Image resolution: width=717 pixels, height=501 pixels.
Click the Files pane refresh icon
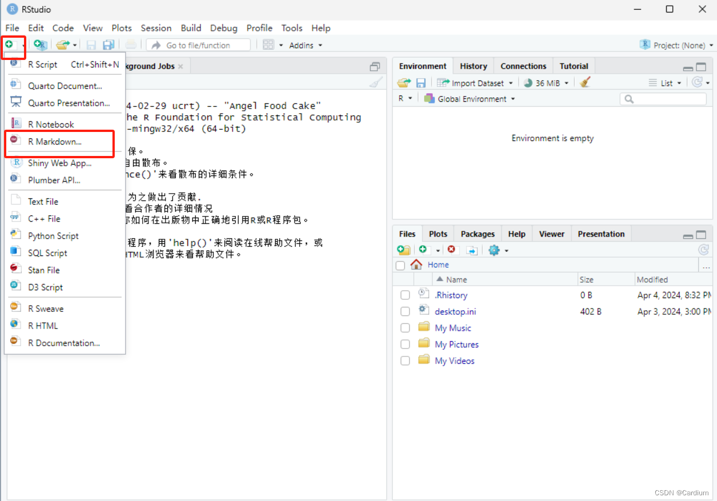click(704, 250)
